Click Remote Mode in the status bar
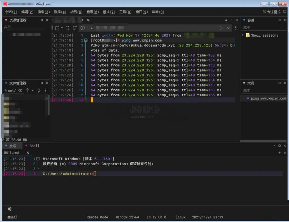This screenshot has height=222, width=289. [x=97, y=217]
